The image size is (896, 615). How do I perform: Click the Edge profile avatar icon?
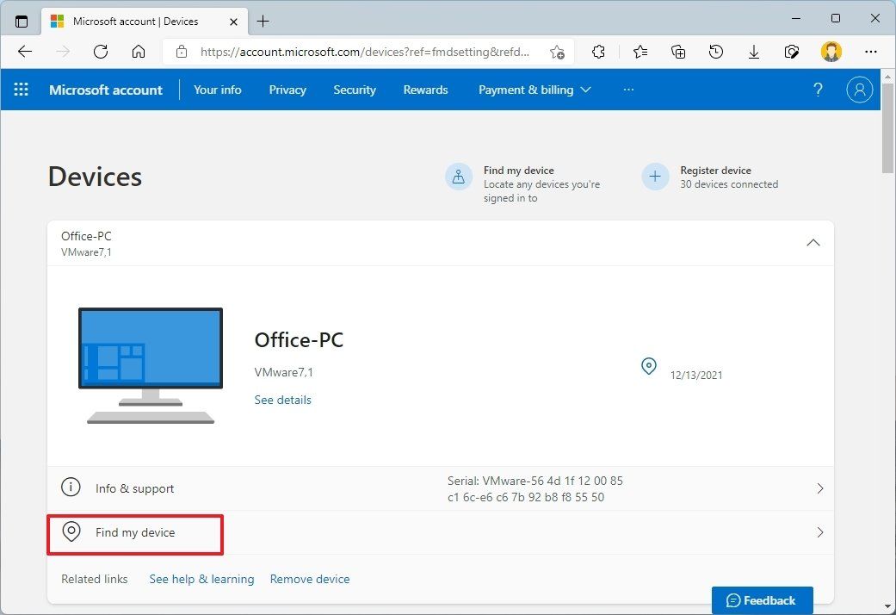click(831, 52)
